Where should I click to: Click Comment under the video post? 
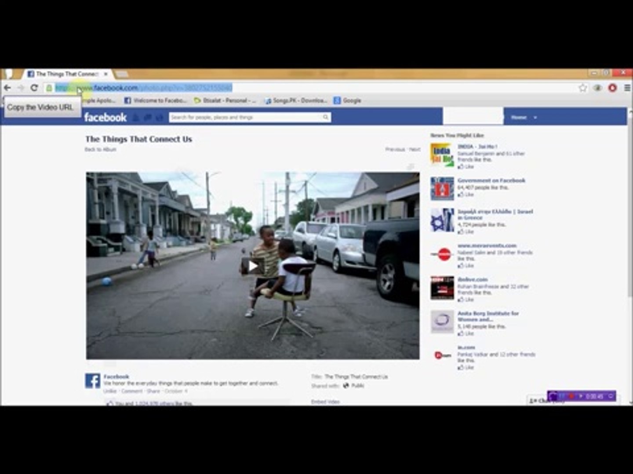pos(132,391)
